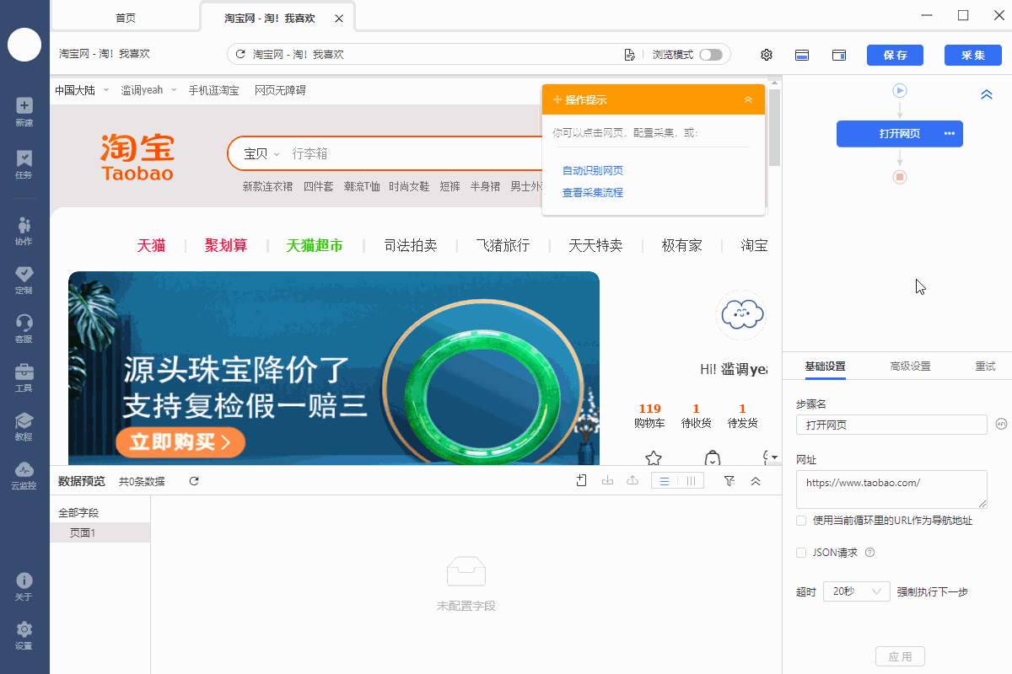Screen dimensions: 1012x674
Task: Select the 打开网页 workflow step
Action: click(900, 134)
